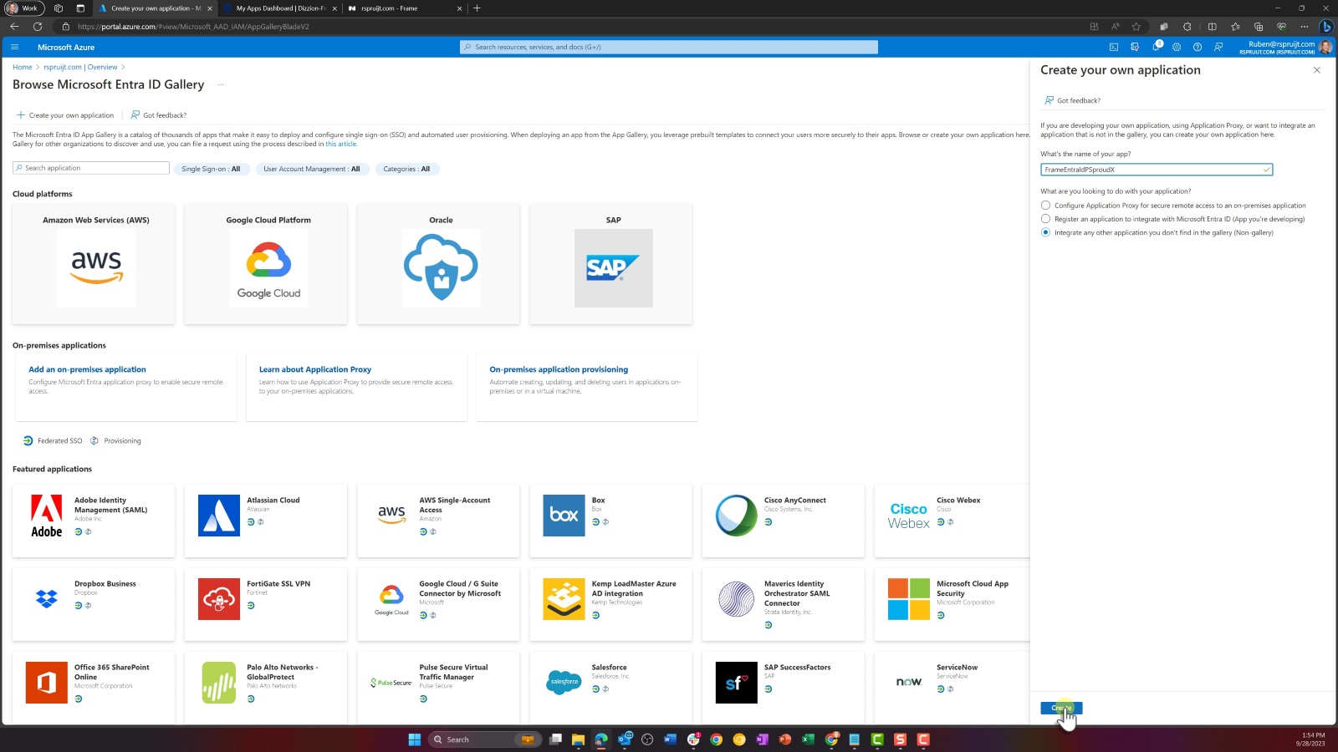Open Azure Cloud Shell from header
The image size is (1338, 752).
pos(1113,48)
